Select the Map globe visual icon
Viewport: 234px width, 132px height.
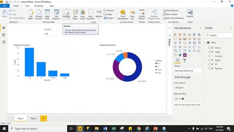pos(175,47)
